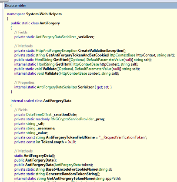Select the AntiForgery class name
Viewport: 177px width, 182px height.
[x=50, y=23]
